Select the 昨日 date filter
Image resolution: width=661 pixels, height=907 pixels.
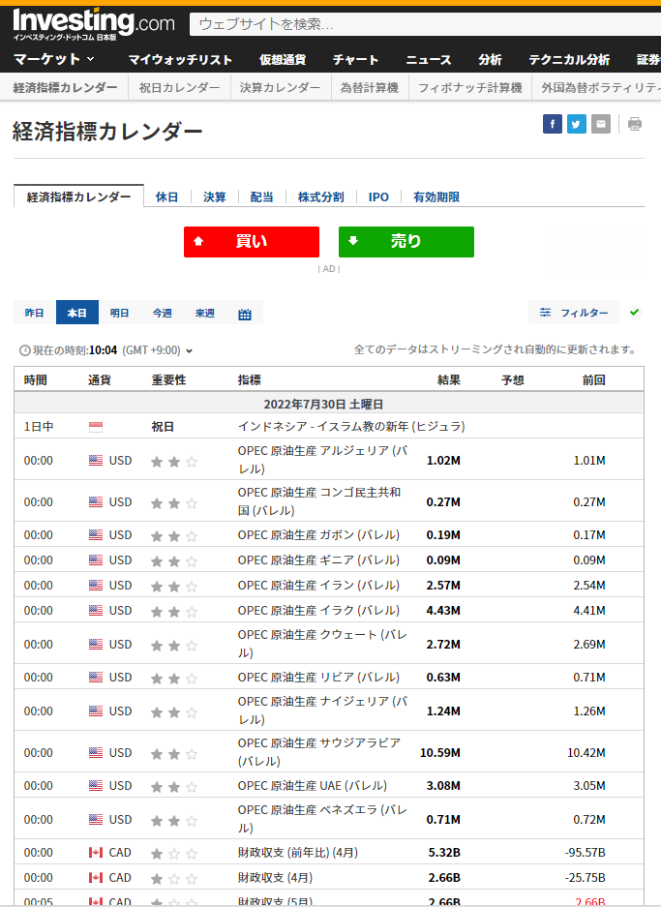pyautogui.click(x=34, y=313)
